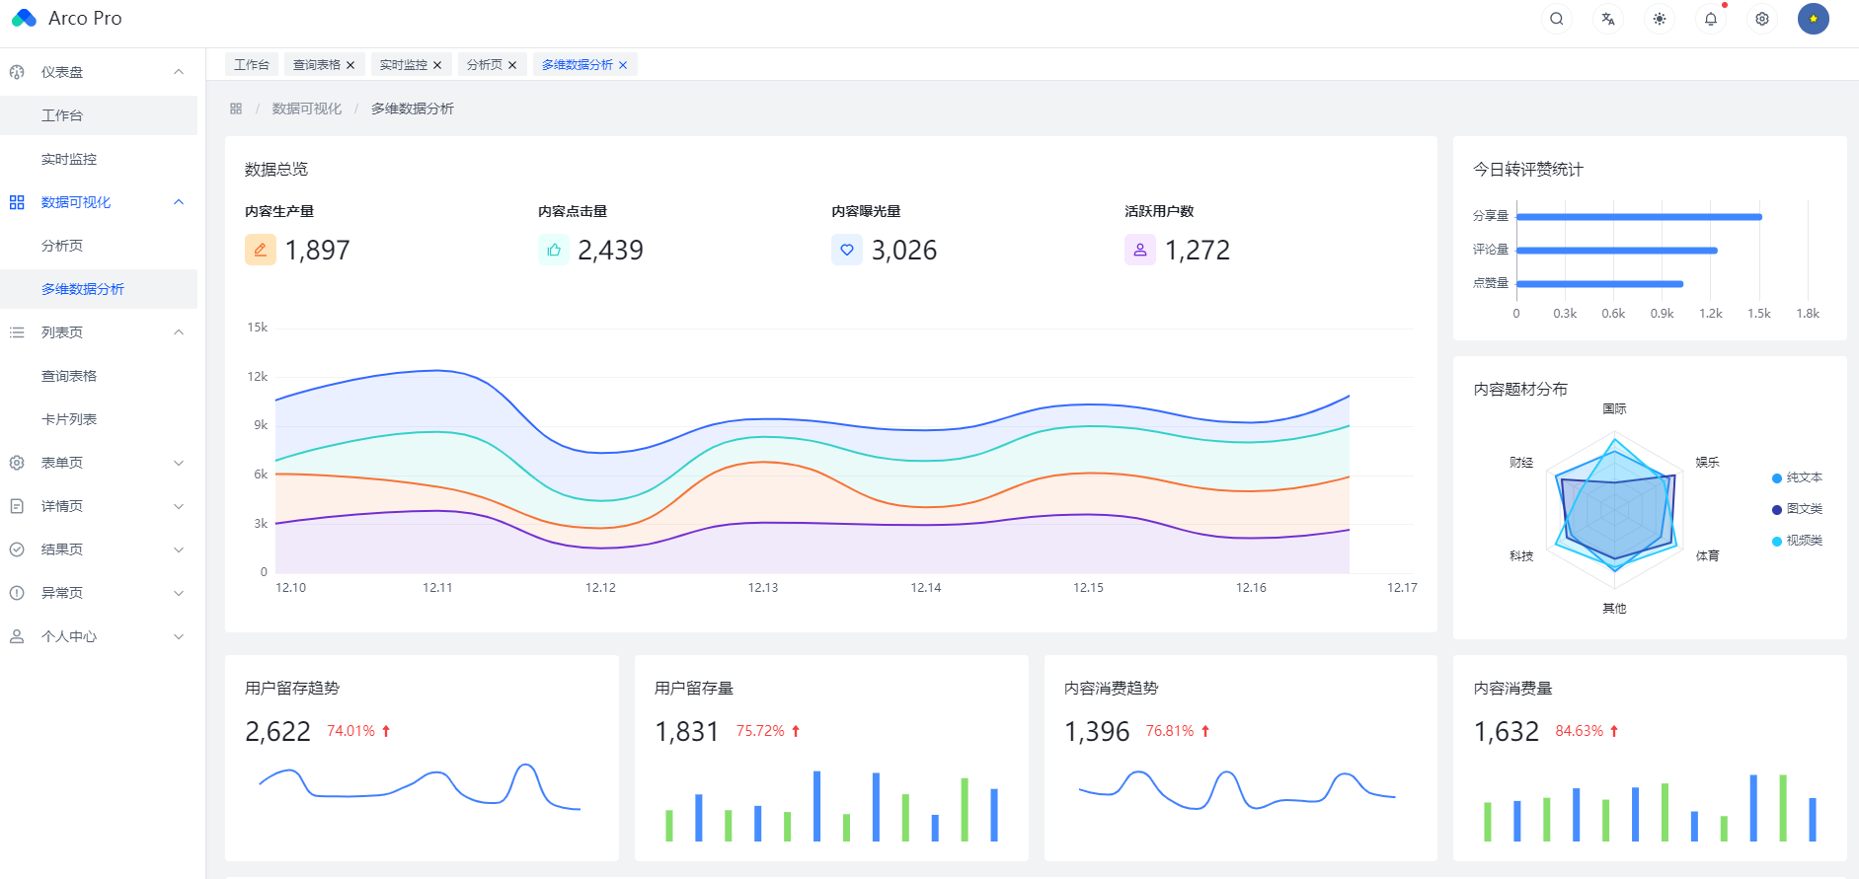Close the 分析页 tab
1859x879 pixels.
pos(512,65)
